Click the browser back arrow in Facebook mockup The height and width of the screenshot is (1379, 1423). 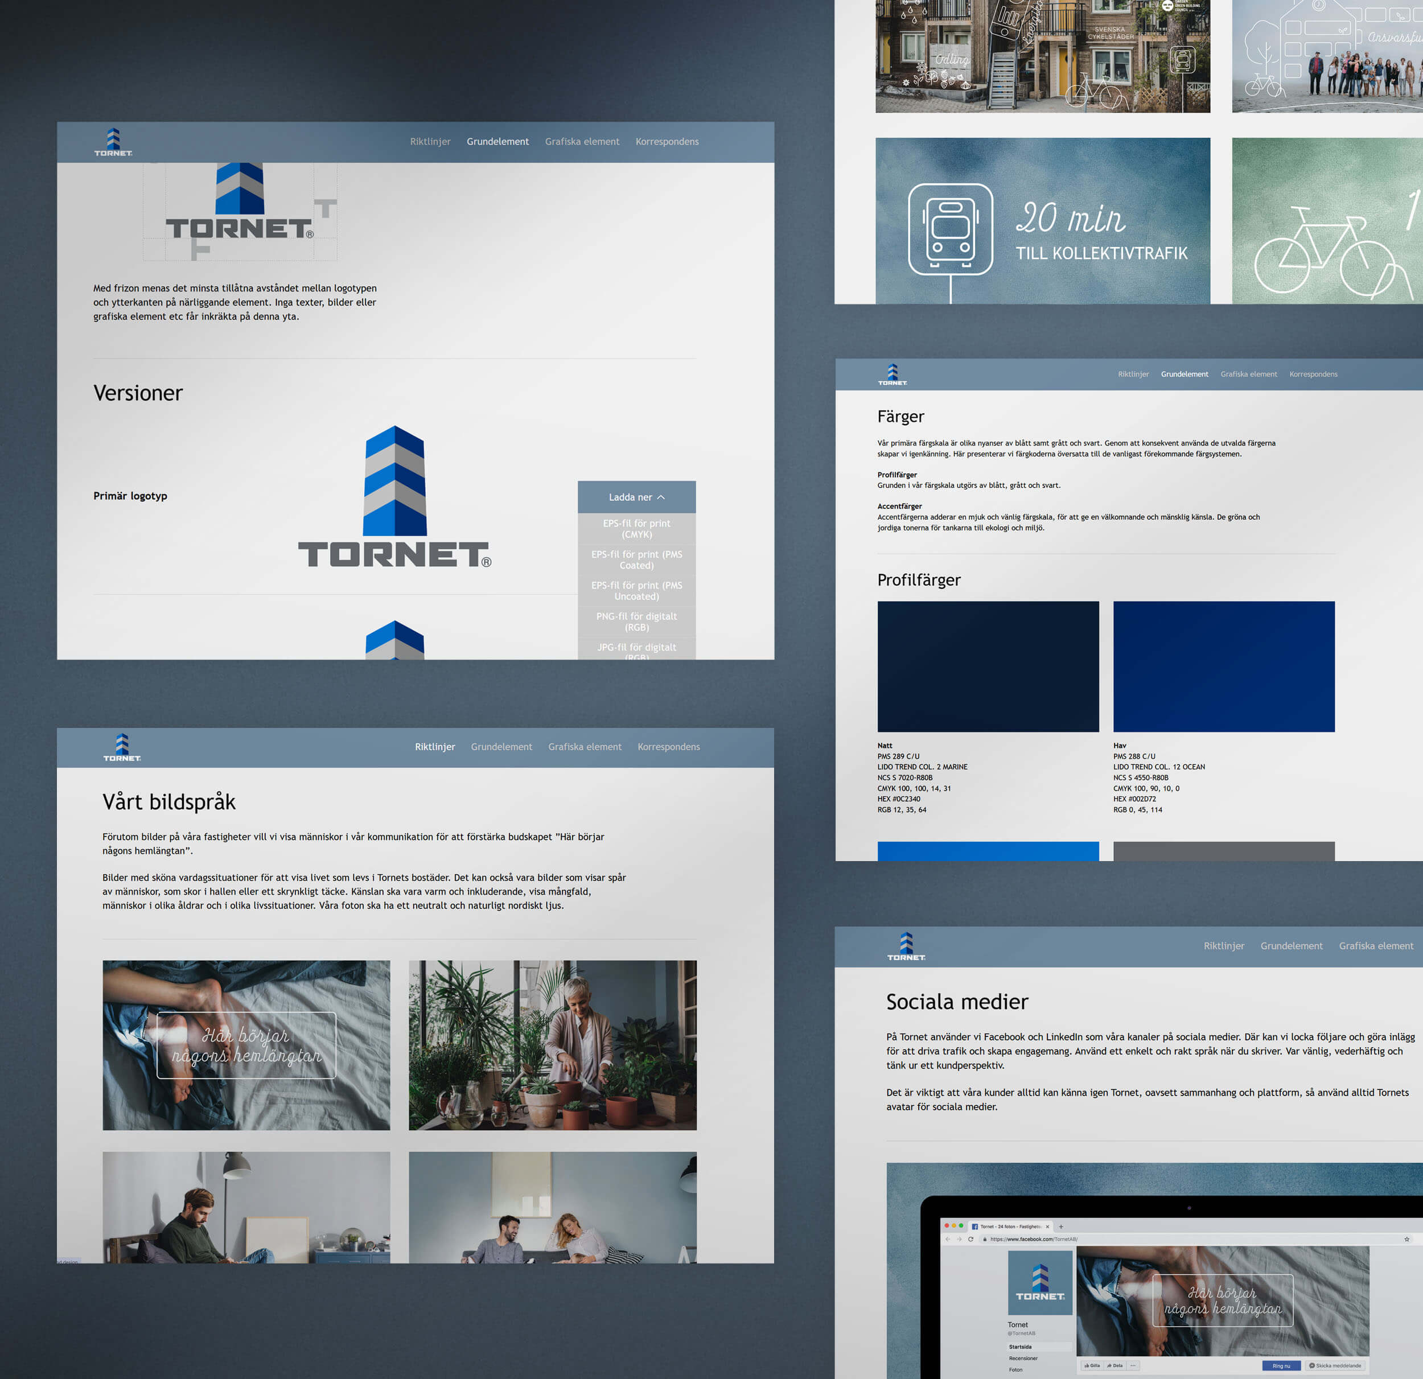coord(948,1239)
